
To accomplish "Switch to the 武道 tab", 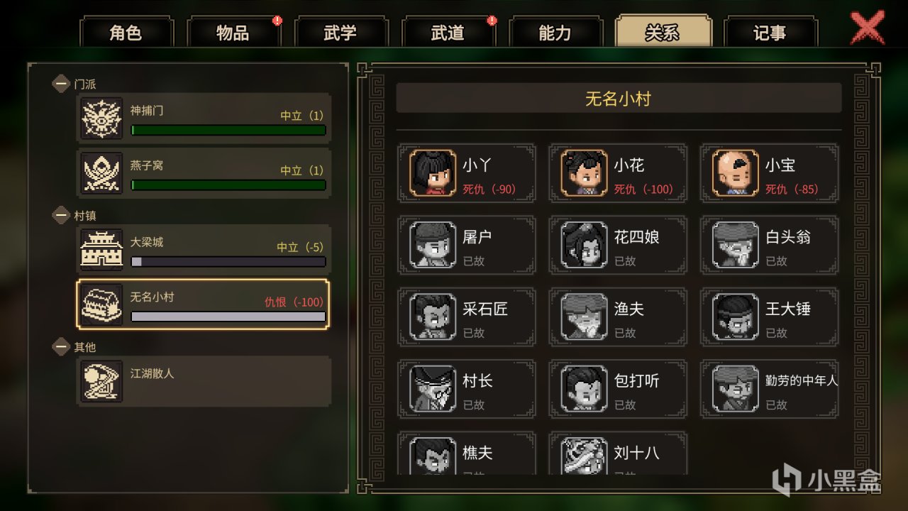I will point(448,32).
